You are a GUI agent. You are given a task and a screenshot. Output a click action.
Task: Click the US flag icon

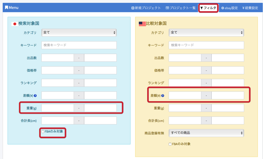[142, 24]
